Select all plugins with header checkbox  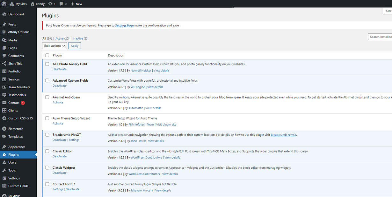point(47,55)
